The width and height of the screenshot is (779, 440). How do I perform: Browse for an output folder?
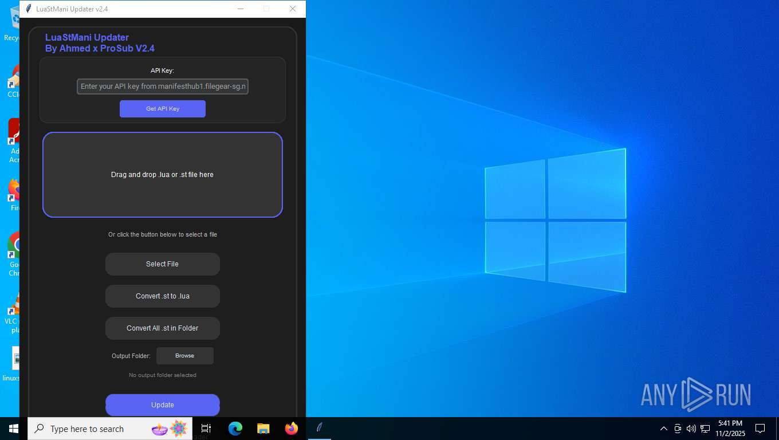185,356
